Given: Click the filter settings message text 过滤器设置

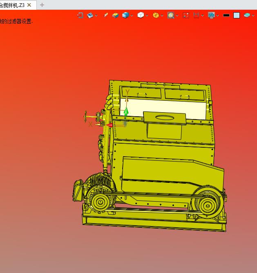Looking at the screenshot, I should coord(20,21).
